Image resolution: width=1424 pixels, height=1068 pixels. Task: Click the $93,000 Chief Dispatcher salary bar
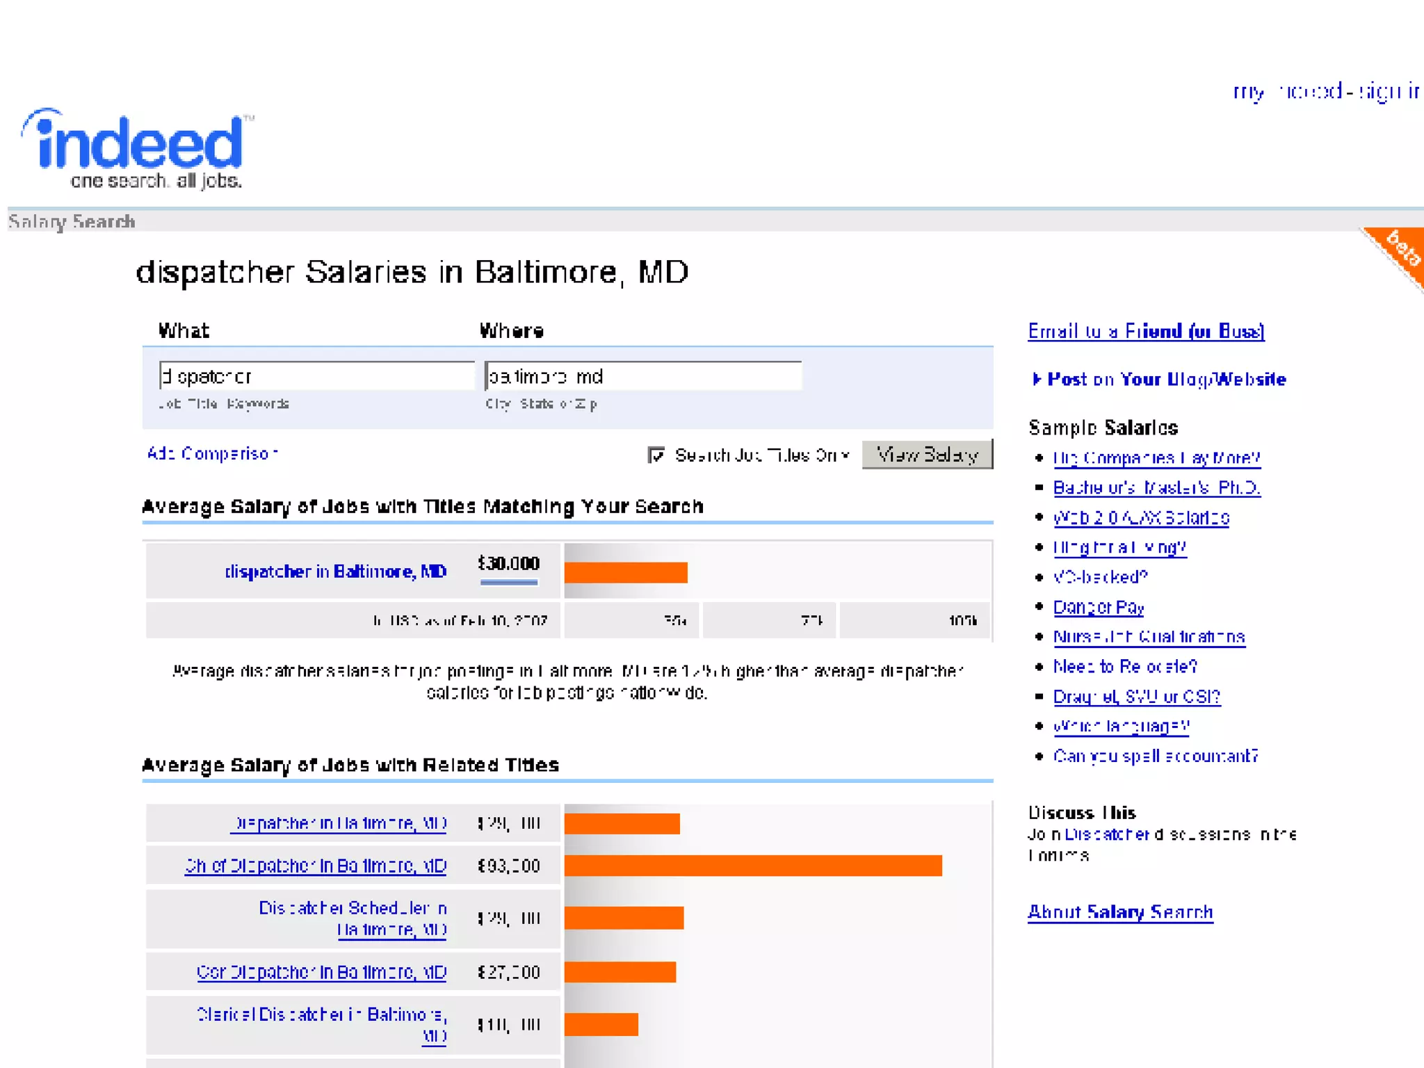(752, 866)
